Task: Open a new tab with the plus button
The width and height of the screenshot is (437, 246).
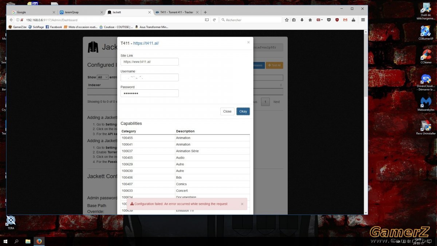Action: [x=205, y=12]
